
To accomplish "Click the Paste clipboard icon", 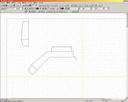I will point(14,5).
